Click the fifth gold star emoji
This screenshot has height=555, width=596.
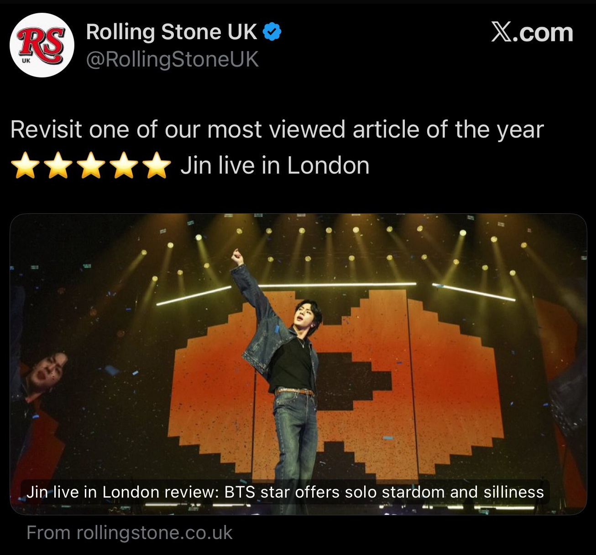pyautogui.click(x=157, y=165)
